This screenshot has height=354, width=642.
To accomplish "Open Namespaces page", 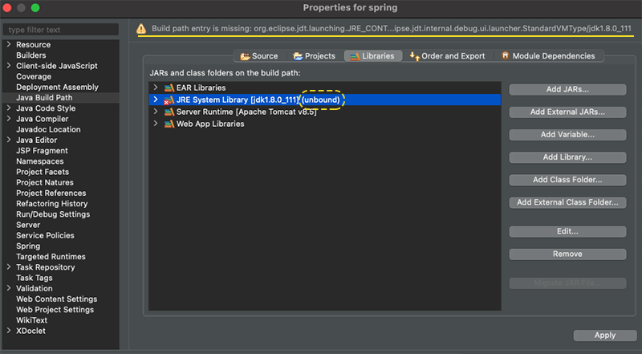I will 39,161.
